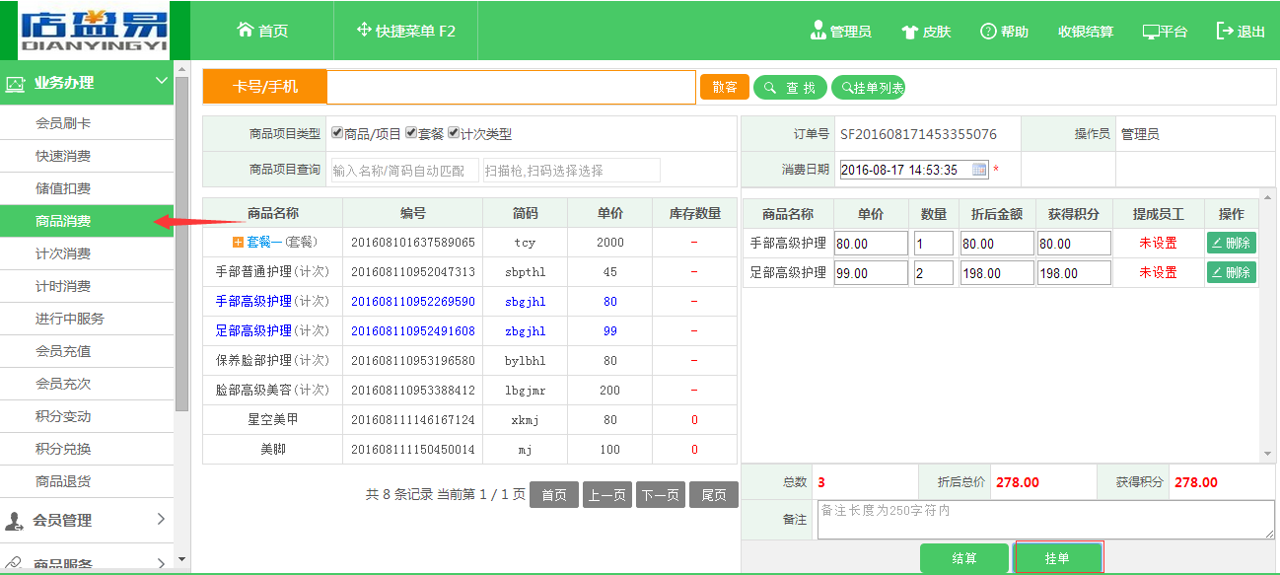
Task: Click the 退出 logout icon
Action: (x=1226, y=31)
